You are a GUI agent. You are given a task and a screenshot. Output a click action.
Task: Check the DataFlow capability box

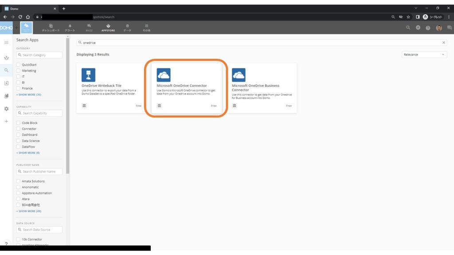click(18, 147)
